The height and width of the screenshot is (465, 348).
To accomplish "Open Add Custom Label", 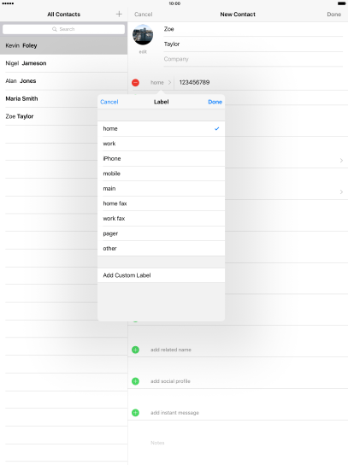I will click(161, 275).
